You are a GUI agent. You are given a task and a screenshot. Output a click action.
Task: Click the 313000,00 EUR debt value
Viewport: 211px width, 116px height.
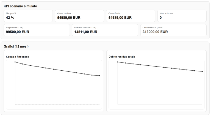[x=155, y=32]
